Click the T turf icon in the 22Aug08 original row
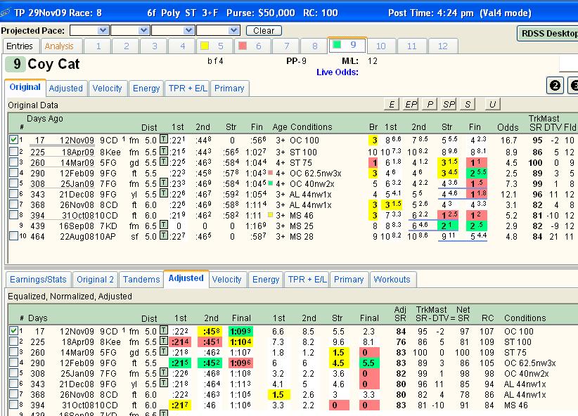Viewport: 578px width, 416px height. [164, 235]
